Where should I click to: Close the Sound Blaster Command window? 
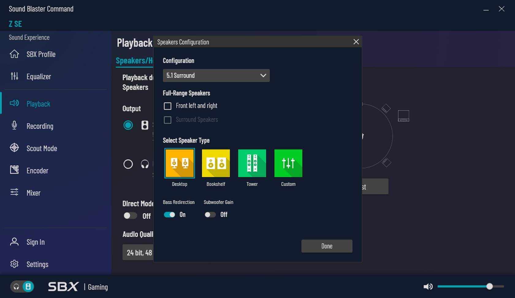coord(502,9)
